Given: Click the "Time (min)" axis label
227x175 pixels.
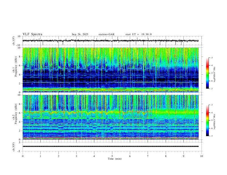Looking at the screenshot, I should [115, 159].
